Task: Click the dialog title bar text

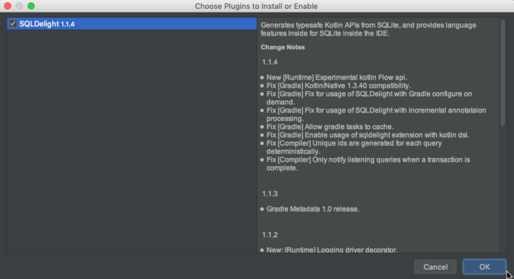Action: point(256,6)
